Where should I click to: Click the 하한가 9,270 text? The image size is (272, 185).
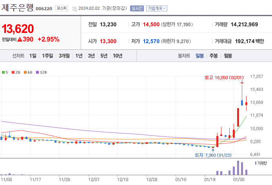(x=176, y=41)
